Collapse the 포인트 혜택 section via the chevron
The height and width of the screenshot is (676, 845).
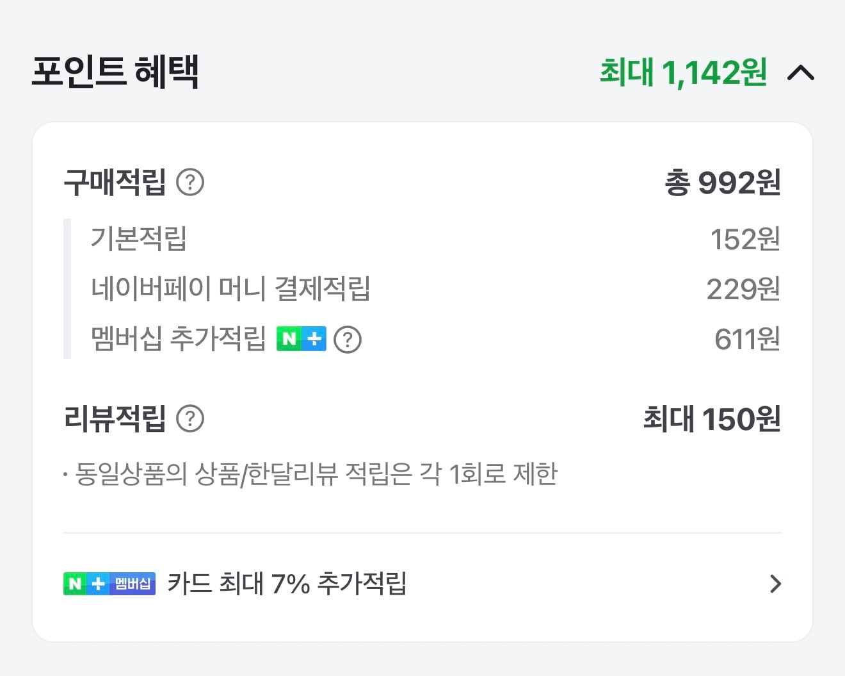coord(800,72)
